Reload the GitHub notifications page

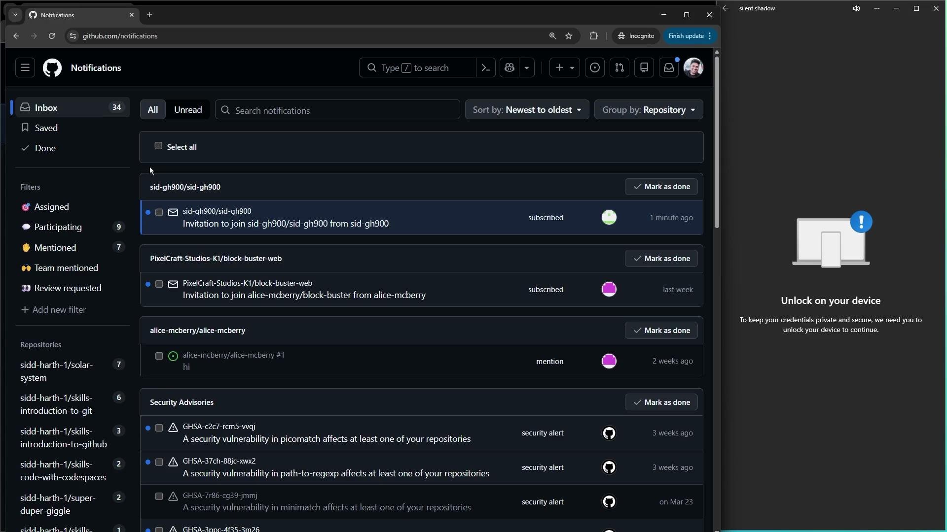coord(52,36)
